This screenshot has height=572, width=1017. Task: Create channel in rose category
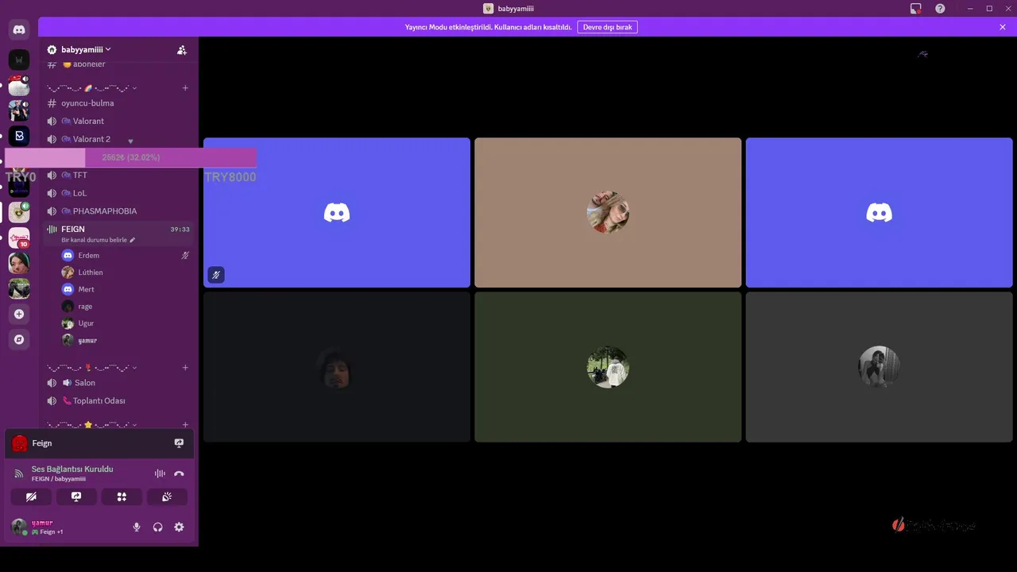[x=185, y=368]
